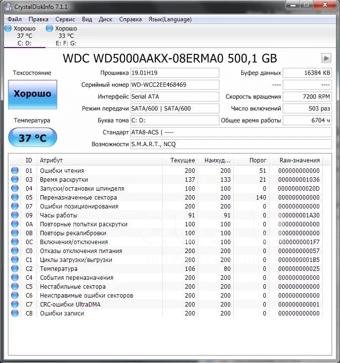Click the Прошивка field 19.01H19

coord(174,73)
